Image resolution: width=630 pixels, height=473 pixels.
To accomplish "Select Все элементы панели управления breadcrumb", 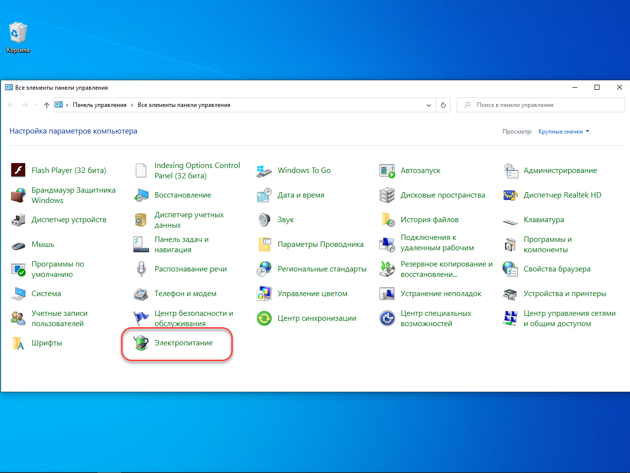I will click(x=184, y=105).
